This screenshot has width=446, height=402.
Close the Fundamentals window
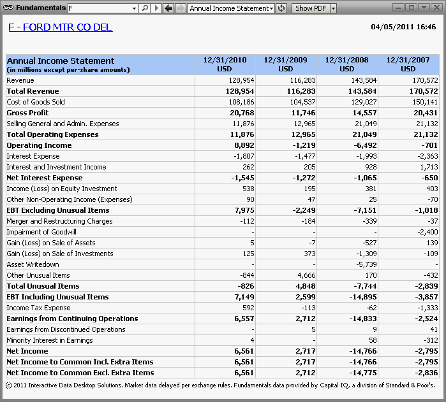pos(436,8)
